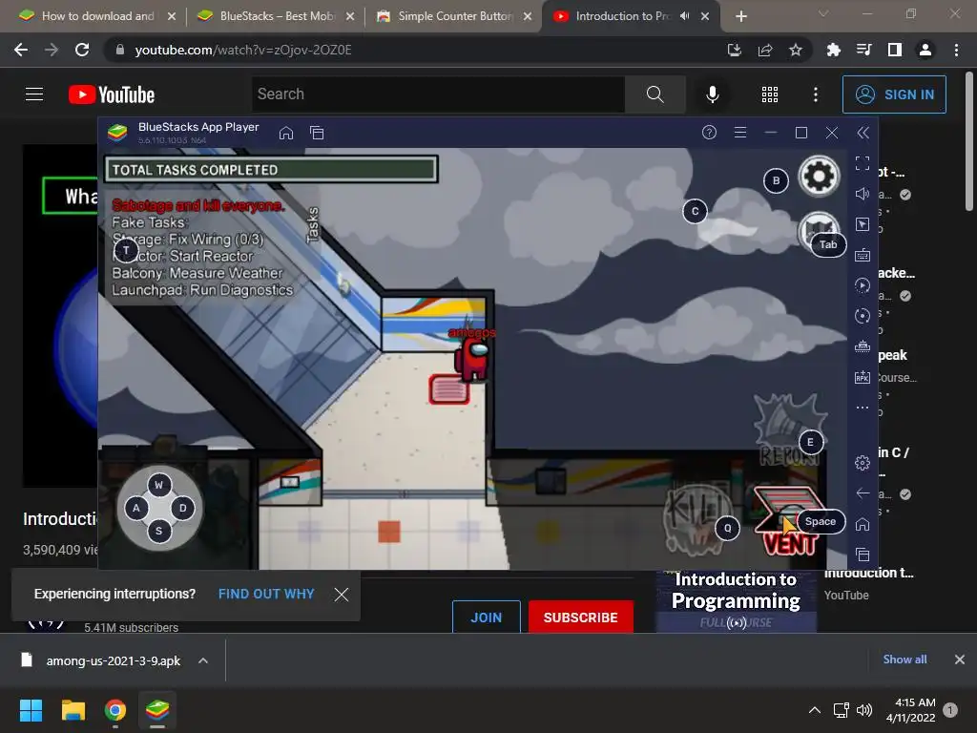Show hidden system tray icons
This screenshot has width=977, height=733.
pos(815,710)
